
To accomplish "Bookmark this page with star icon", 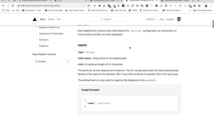I will tap(89, 6).
